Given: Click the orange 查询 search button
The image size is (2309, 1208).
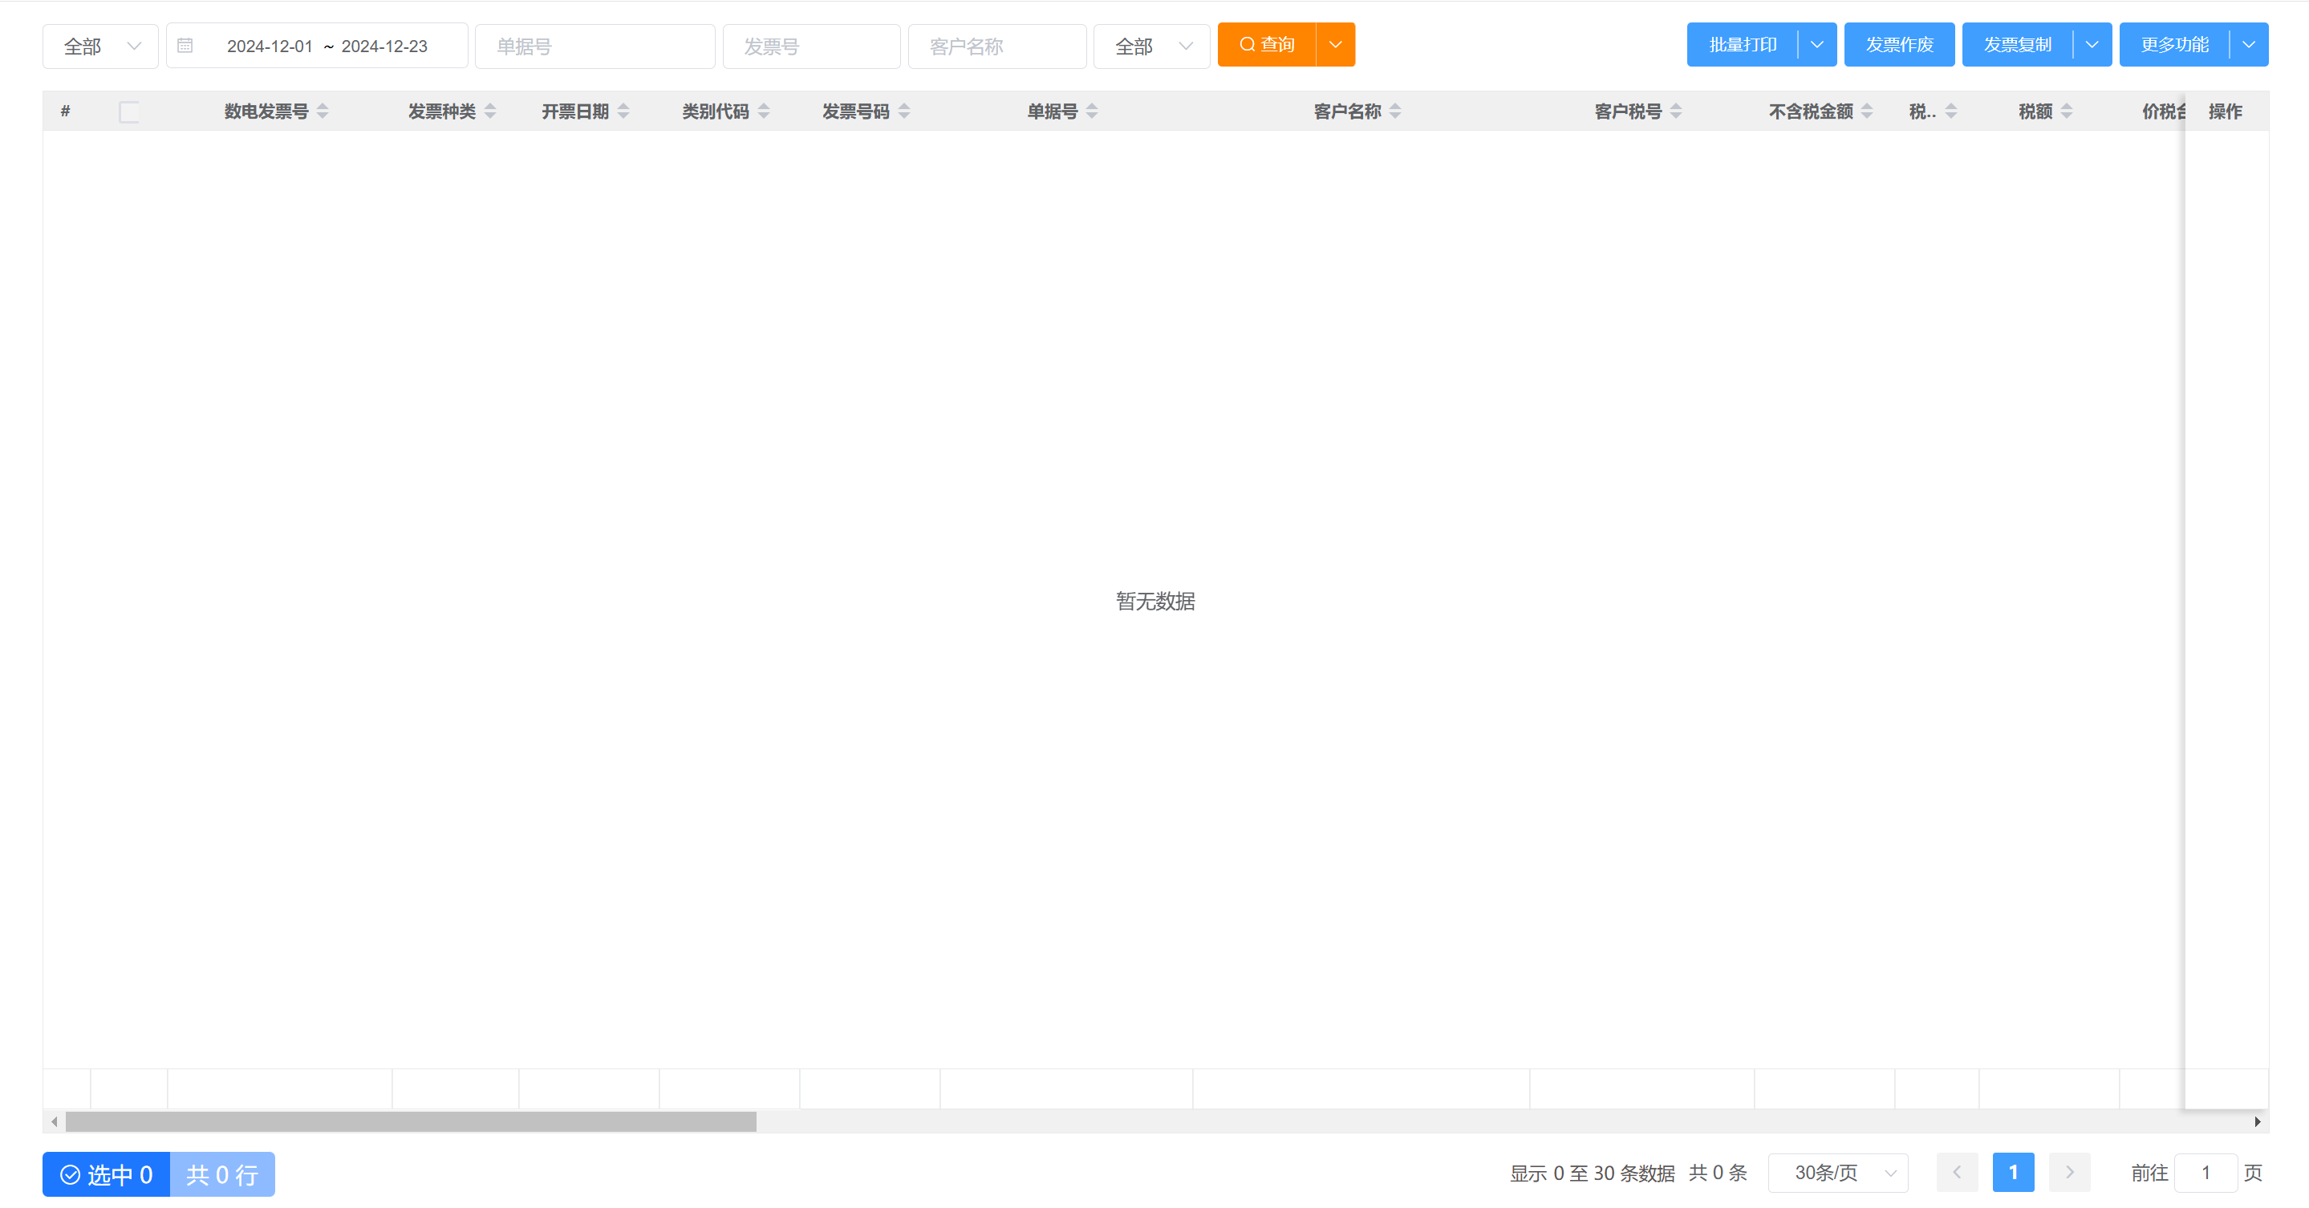Looking at the screenshot, I should tap(1267, 45).
